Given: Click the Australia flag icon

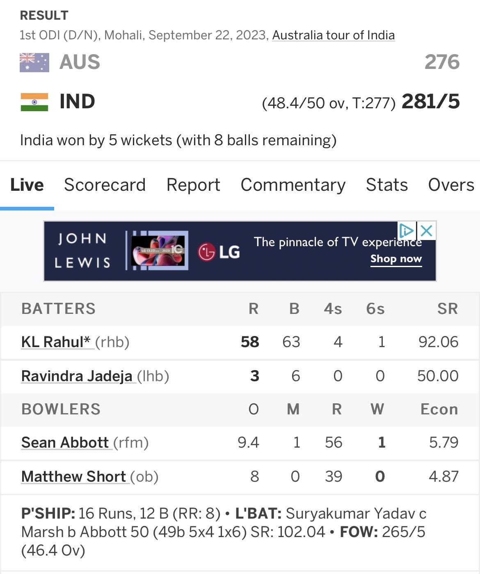Looking at the screenshot, I should 34,62.
